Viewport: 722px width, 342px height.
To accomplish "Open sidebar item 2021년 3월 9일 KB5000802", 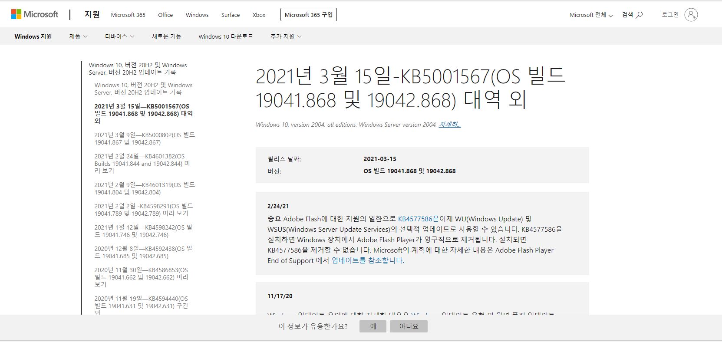I will tap(145, 138).
